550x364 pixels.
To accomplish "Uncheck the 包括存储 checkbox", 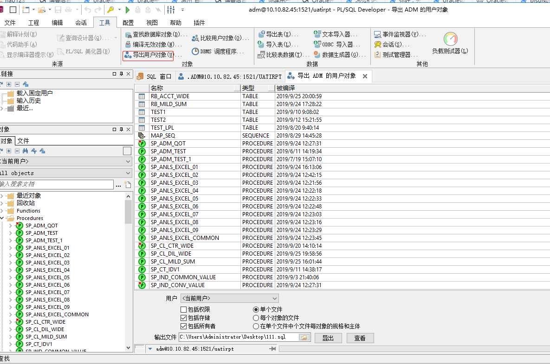I will [x=183, y=318].
